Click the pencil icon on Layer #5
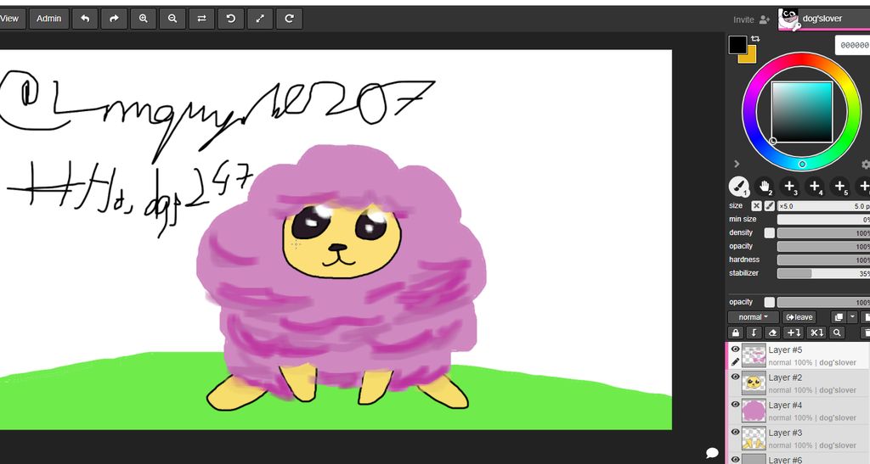The height and width of the screenshot is (464, 870). tap(735, 362)
